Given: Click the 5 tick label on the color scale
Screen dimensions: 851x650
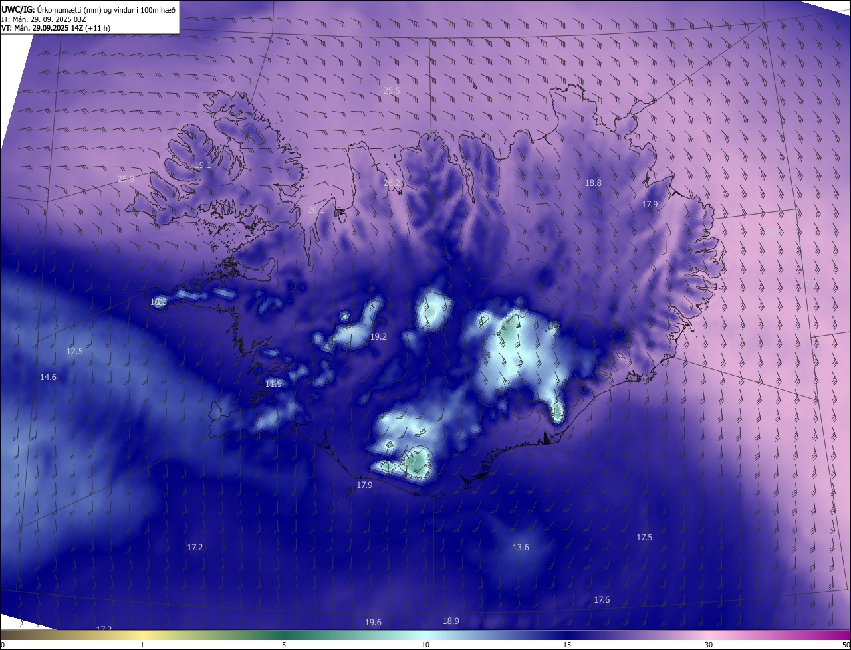Looking at the screenshot, I should 284,645.
